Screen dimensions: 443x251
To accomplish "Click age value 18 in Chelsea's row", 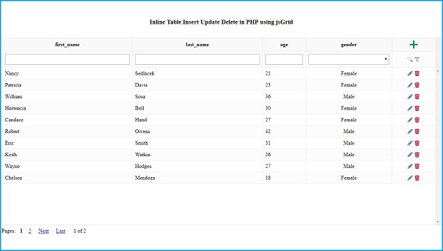I will coord(268,178).
